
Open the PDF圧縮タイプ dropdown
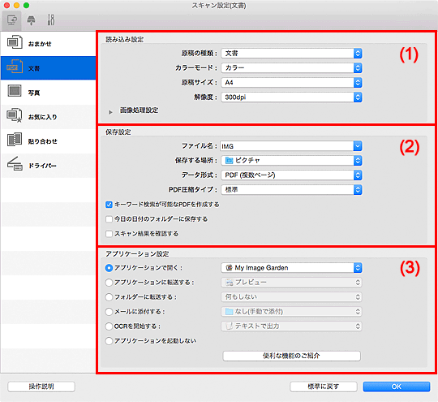[x=291, y=190]
